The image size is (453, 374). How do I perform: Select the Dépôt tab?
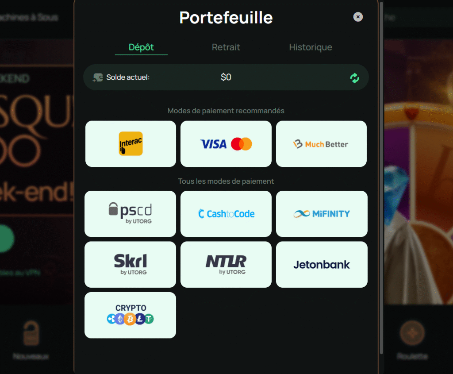[141, 47]
